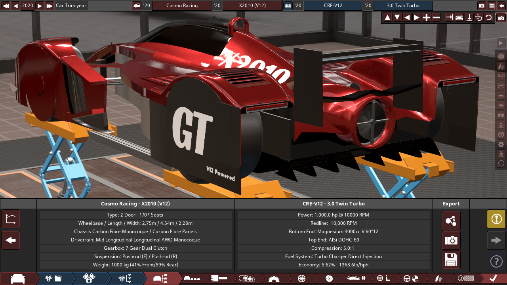Select the CRE-V12 engine family field
The height and width of the screenshot is (285, 507).
(x=333, y=6)
